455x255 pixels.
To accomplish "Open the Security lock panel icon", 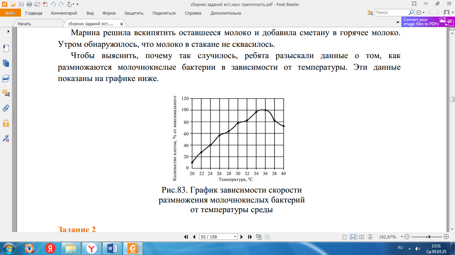I will [6, 123].
